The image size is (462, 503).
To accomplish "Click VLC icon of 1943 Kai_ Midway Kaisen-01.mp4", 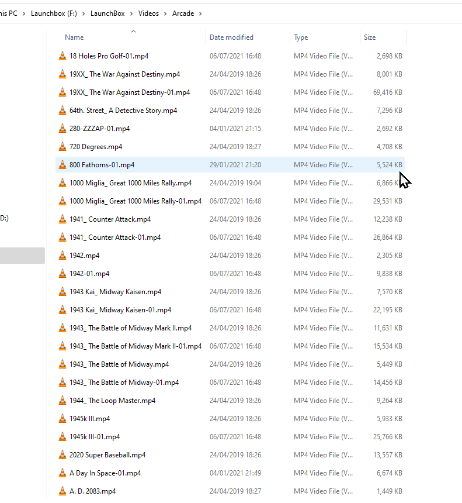I will click(62, 309).
